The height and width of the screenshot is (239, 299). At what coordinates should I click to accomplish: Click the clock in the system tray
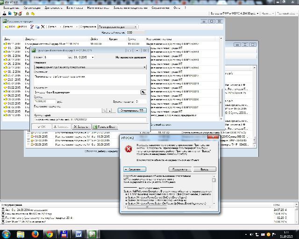pos(286,235)
